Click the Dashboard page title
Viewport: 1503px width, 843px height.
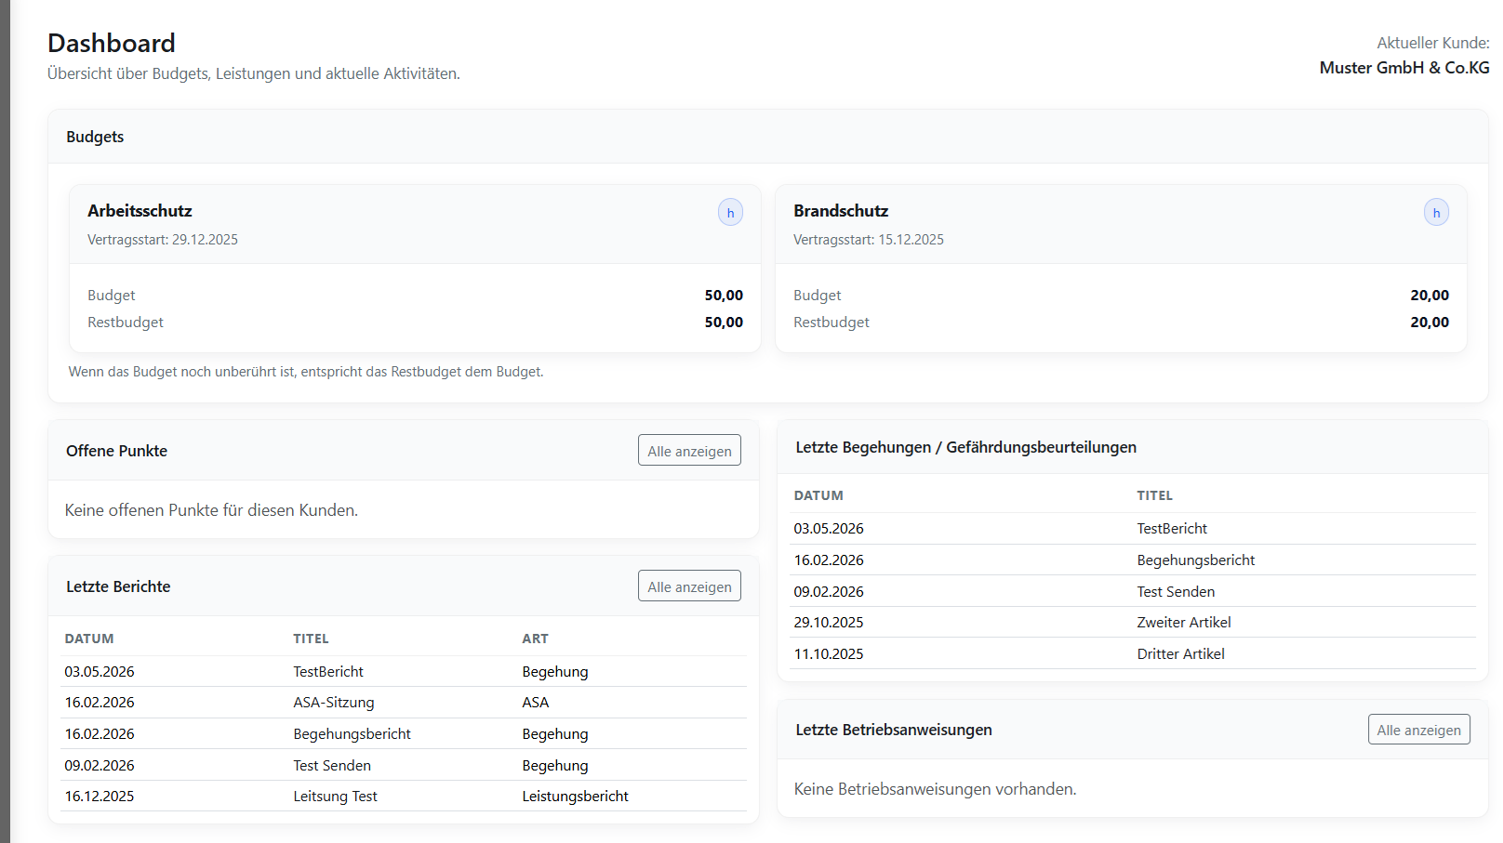(112, 43)
